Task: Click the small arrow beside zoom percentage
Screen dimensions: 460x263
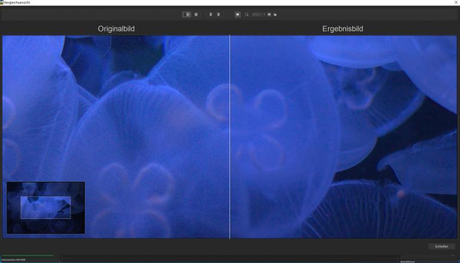Action: tap(264, 14)
